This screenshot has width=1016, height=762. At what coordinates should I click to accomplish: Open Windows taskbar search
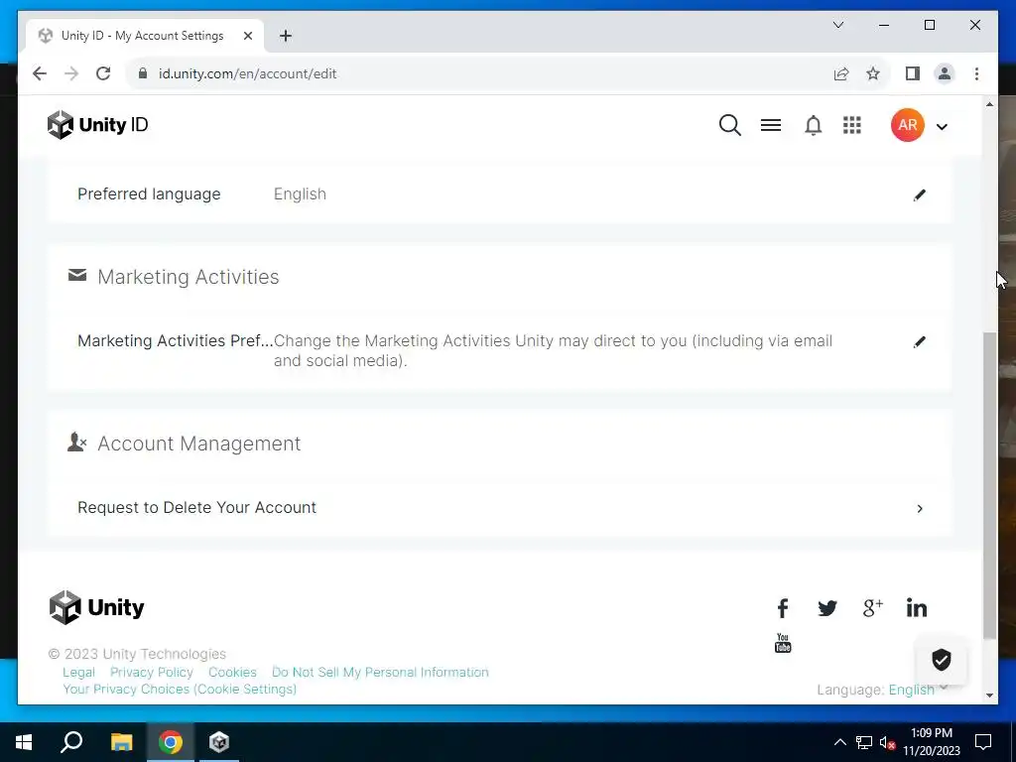[71, 742]
